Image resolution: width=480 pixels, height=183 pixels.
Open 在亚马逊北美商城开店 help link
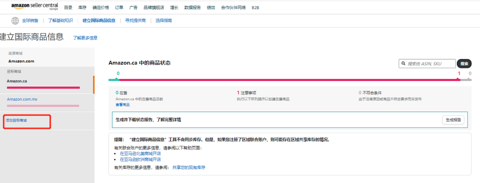click(x=140, y=154)
